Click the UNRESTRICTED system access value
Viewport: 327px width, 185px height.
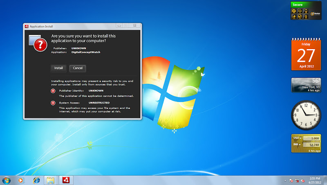[x=99, y=103]
